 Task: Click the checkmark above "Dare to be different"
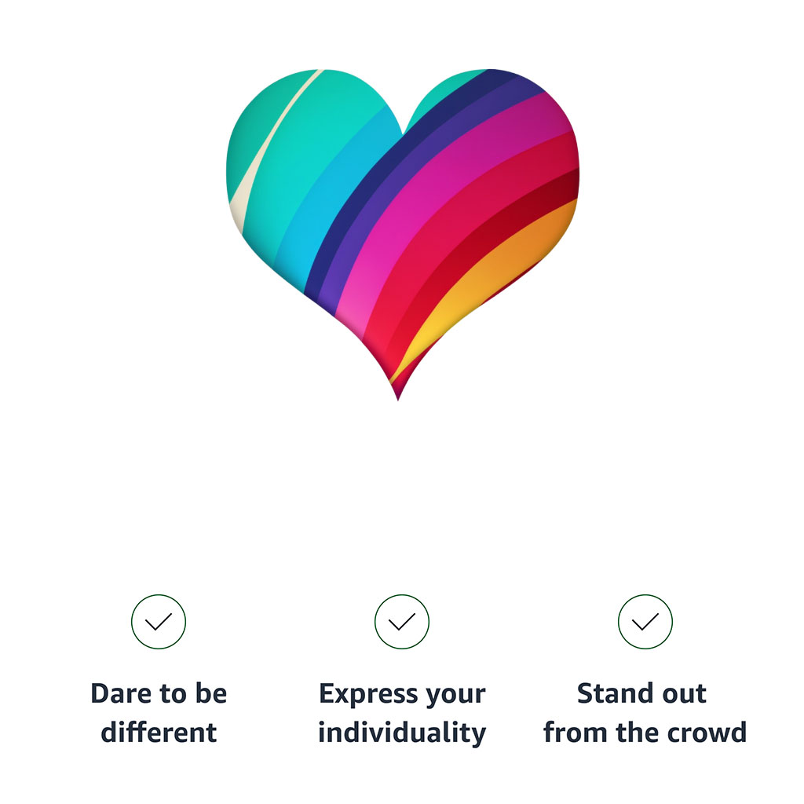[x=159, y=622]
